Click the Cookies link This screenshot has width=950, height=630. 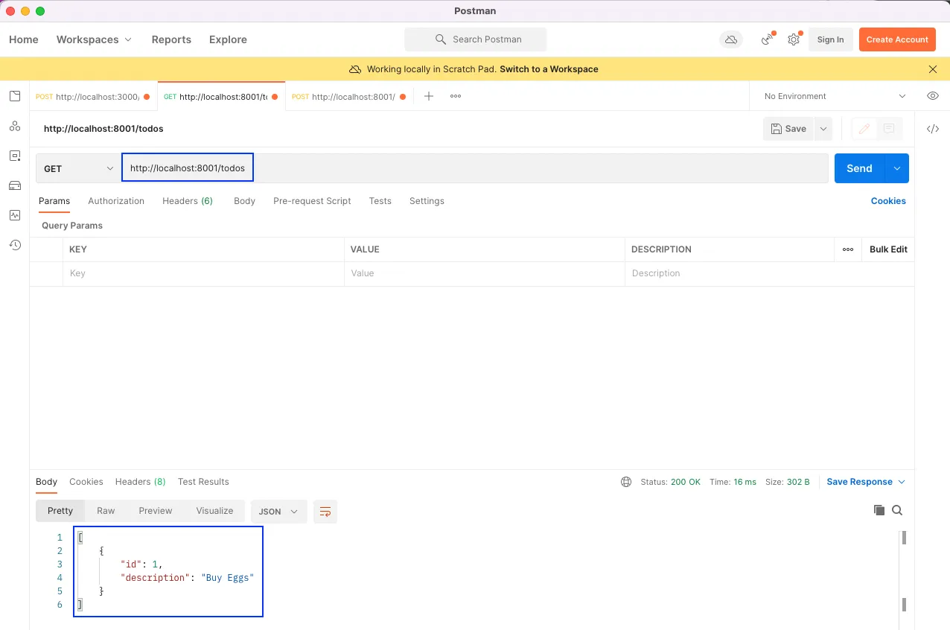tap(888, 201)
